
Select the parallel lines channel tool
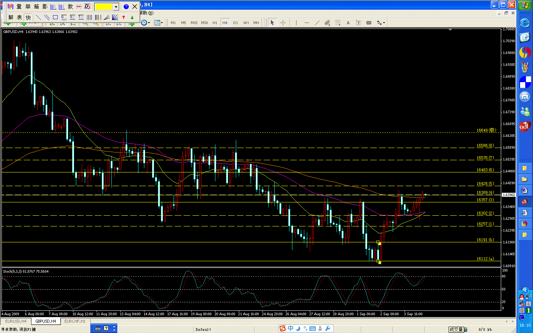[x=47, y=17]
